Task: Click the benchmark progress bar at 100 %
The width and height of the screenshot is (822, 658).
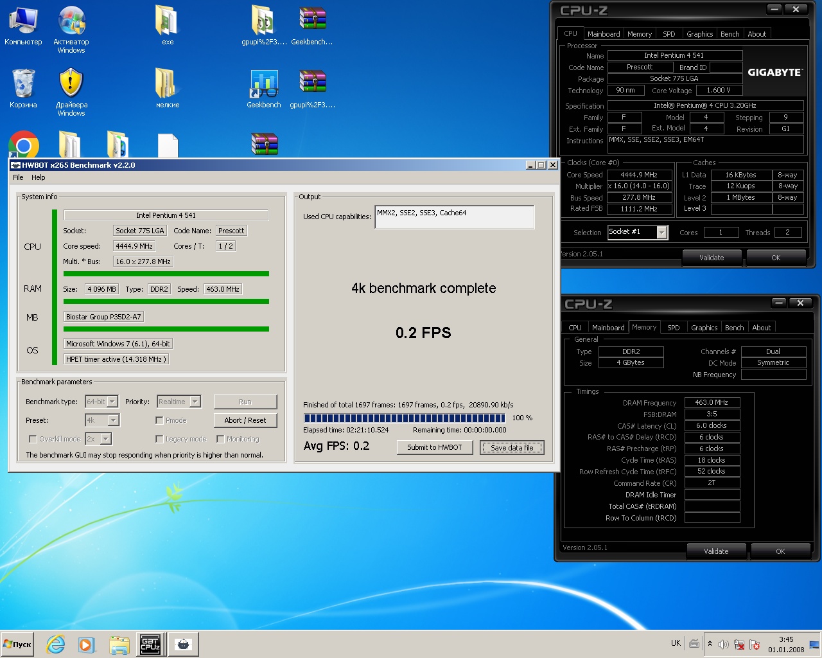Action: tap(405, 418)
